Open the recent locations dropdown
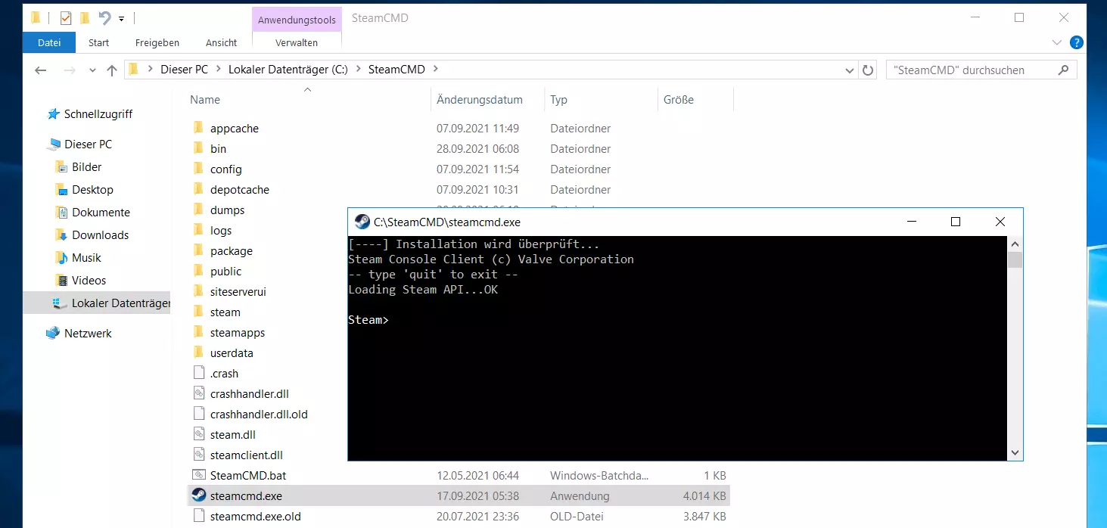Screen dimensions: 1107x528 (x=92, y=70)
